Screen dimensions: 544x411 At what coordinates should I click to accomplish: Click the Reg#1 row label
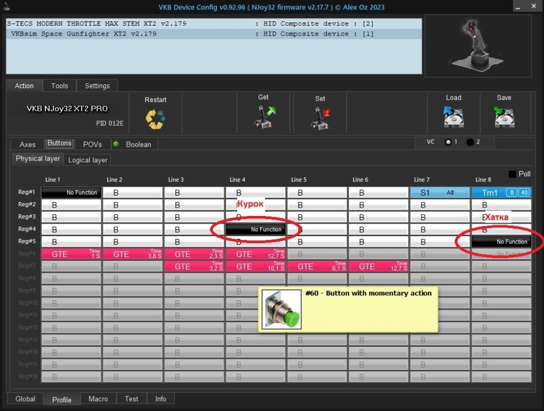pyautogui.click(x=27, y=192)
